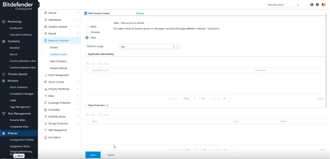Enable the Application Blacklisting checkbox

86,54
